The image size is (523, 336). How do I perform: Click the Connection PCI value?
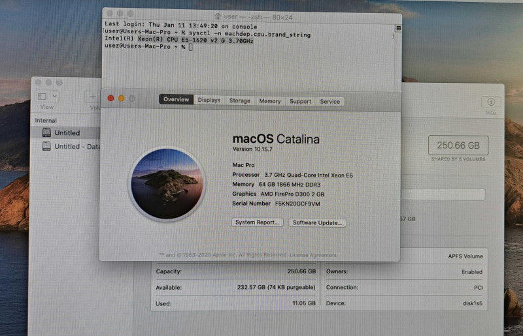[479, 287]
